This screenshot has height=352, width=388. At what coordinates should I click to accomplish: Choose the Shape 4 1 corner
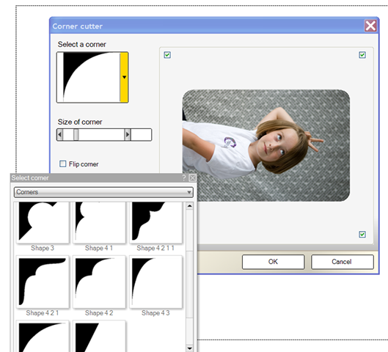click(x=99, y=222)
